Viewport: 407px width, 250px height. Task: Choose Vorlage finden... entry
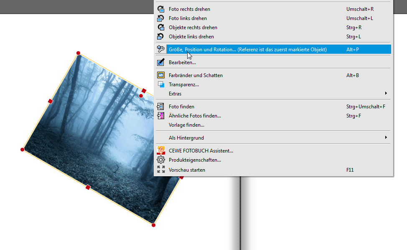pyautogui.click(x=273, y=125)
